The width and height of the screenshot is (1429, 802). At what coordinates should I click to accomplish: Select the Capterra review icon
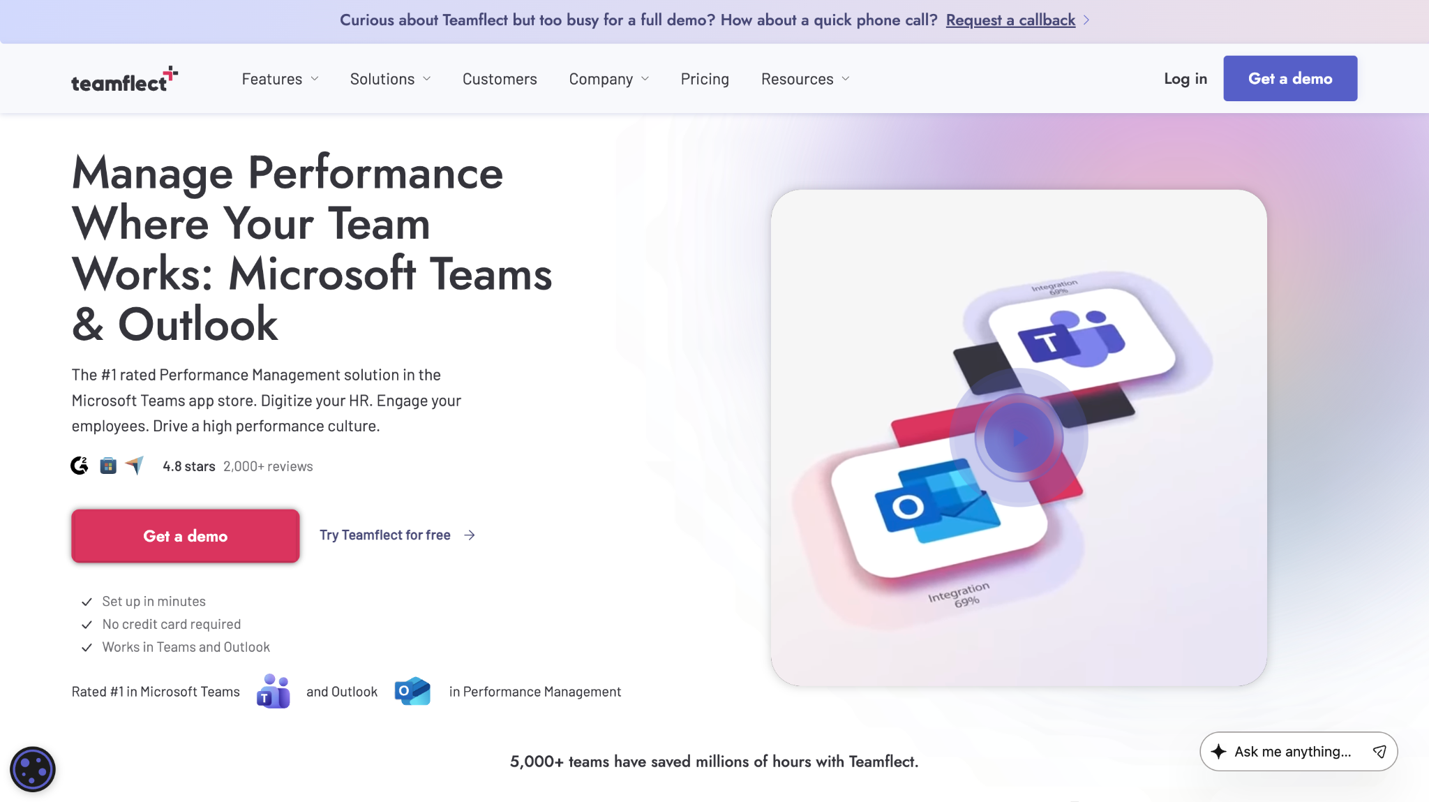pos(135,465)
